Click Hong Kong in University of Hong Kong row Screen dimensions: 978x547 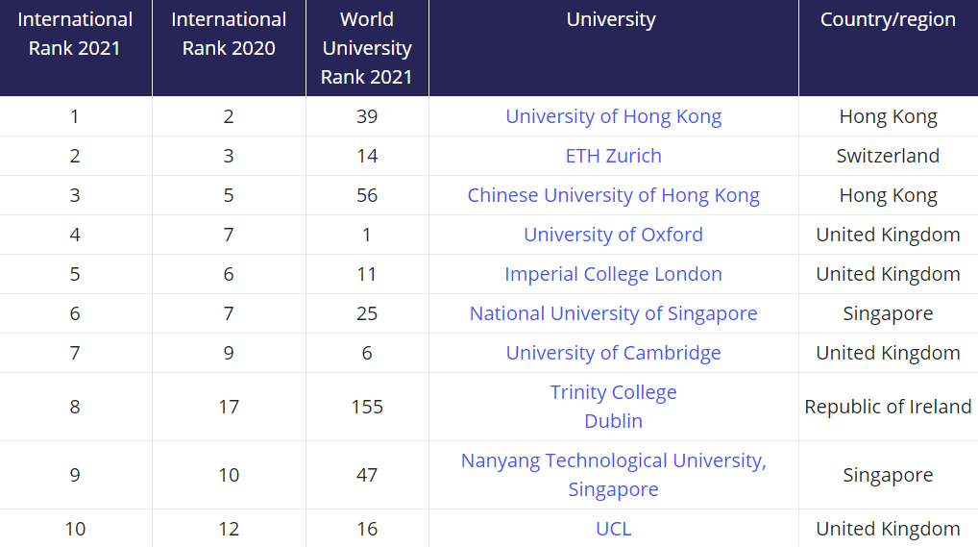[888, 116]
